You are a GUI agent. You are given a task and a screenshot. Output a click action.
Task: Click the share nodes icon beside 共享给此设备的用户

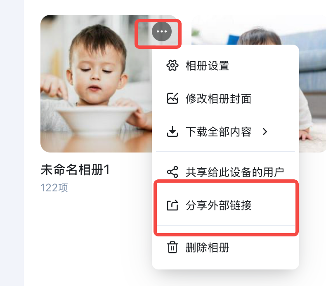172,172
